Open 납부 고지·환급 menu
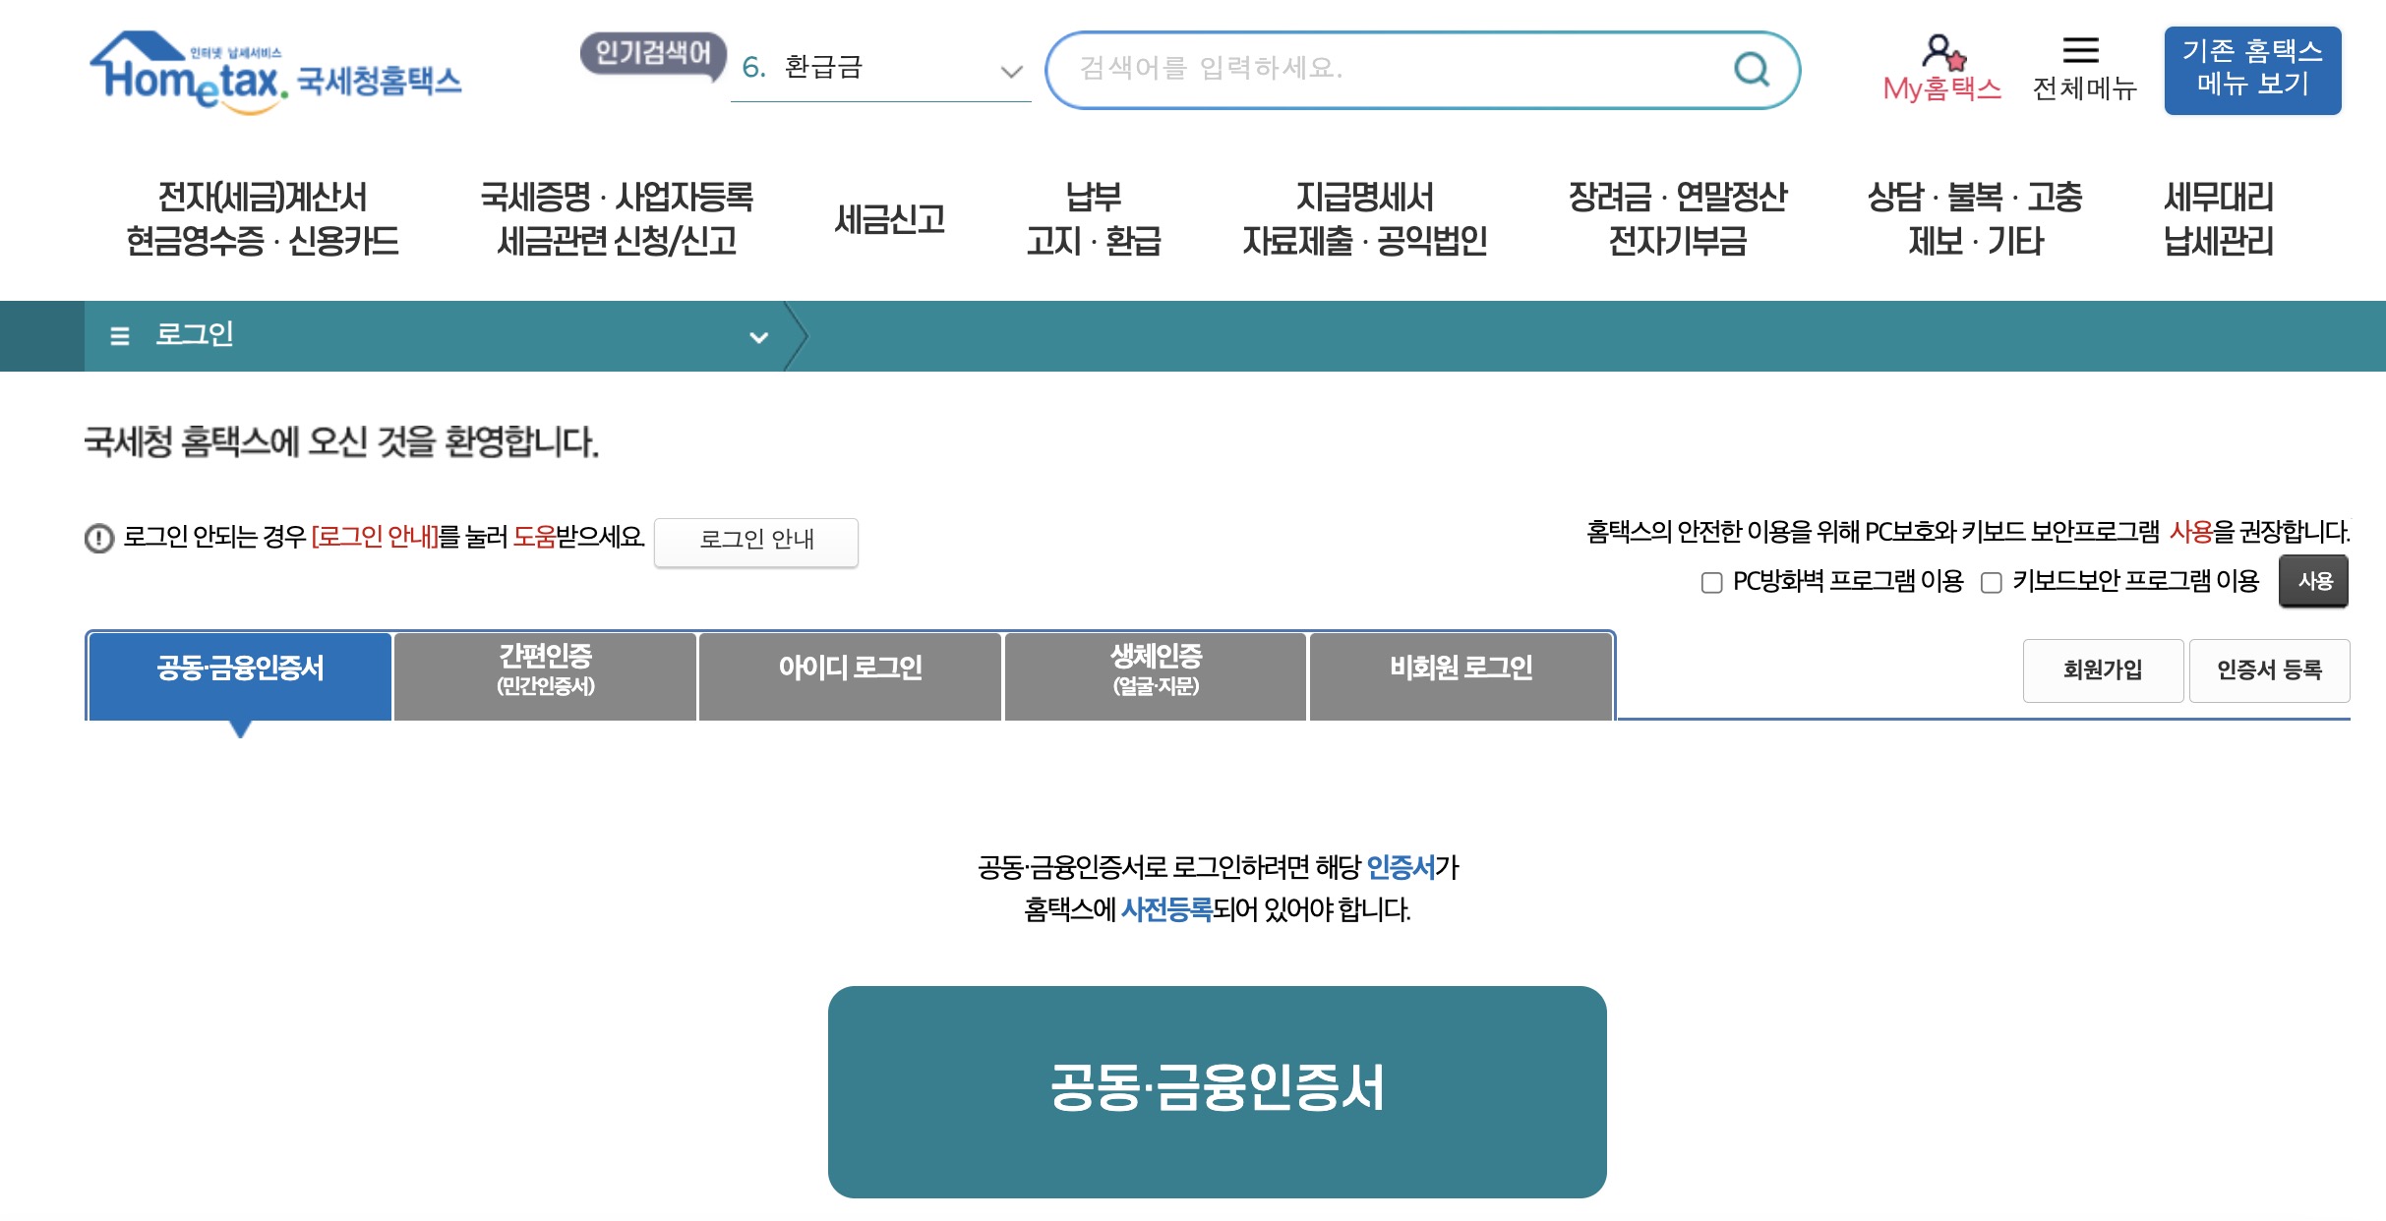The height and width of the screenshot is (1221, 2386). tap(1094, 218)
